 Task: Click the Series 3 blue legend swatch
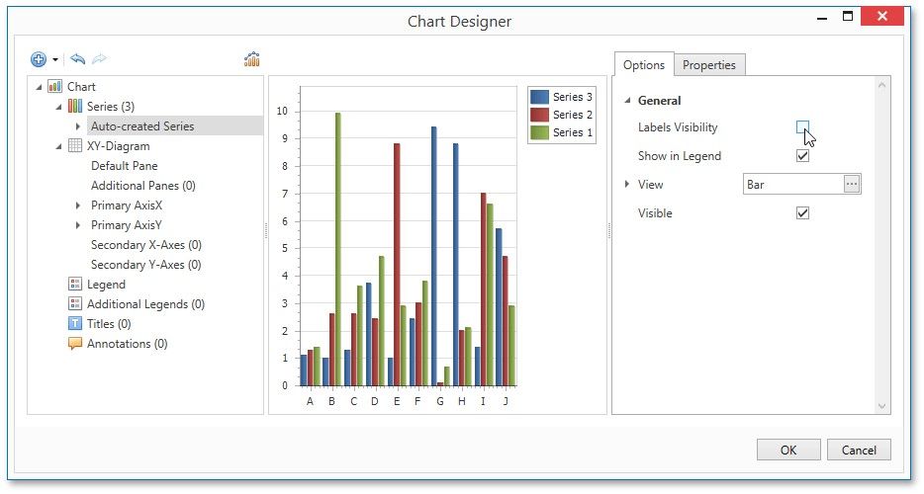540,97
